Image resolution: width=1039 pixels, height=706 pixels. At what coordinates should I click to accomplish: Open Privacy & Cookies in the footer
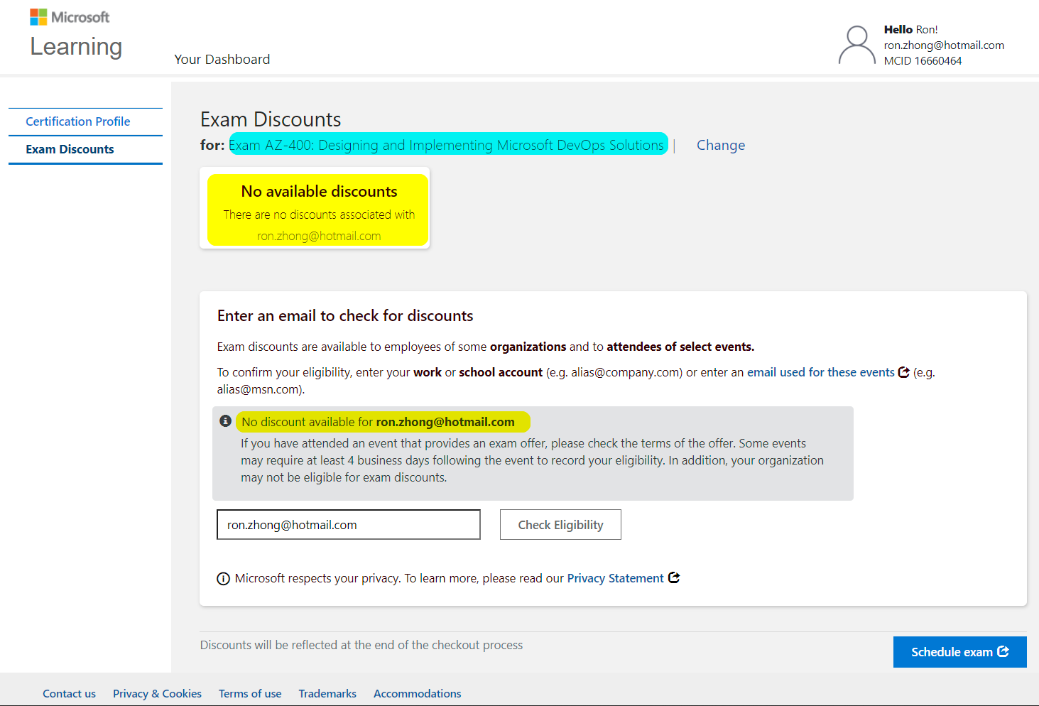click(x=157, y=693)
